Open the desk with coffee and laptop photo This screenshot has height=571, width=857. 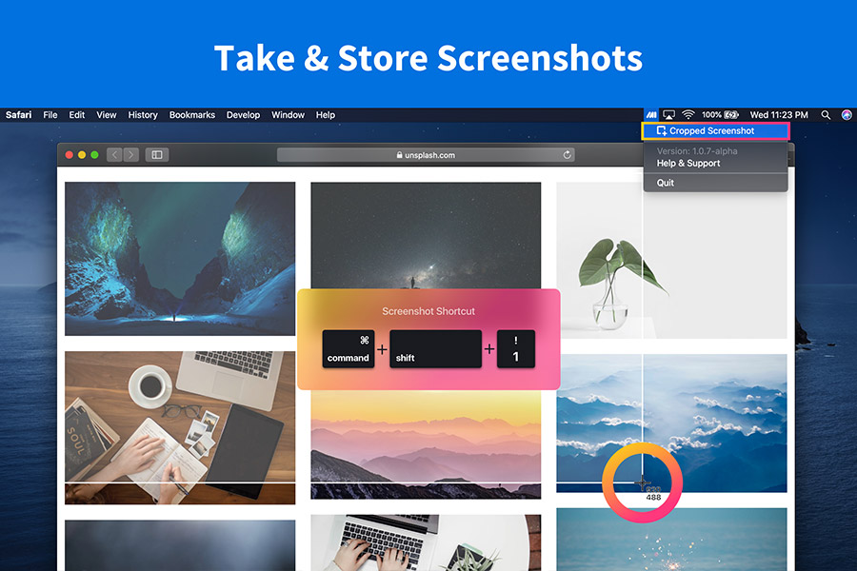[180, 428]
